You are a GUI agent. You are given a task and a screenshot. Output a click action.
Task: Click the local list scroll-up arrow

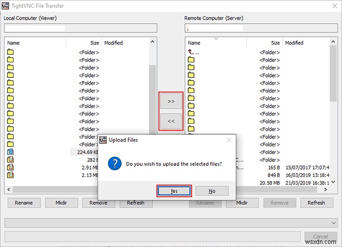152,42
